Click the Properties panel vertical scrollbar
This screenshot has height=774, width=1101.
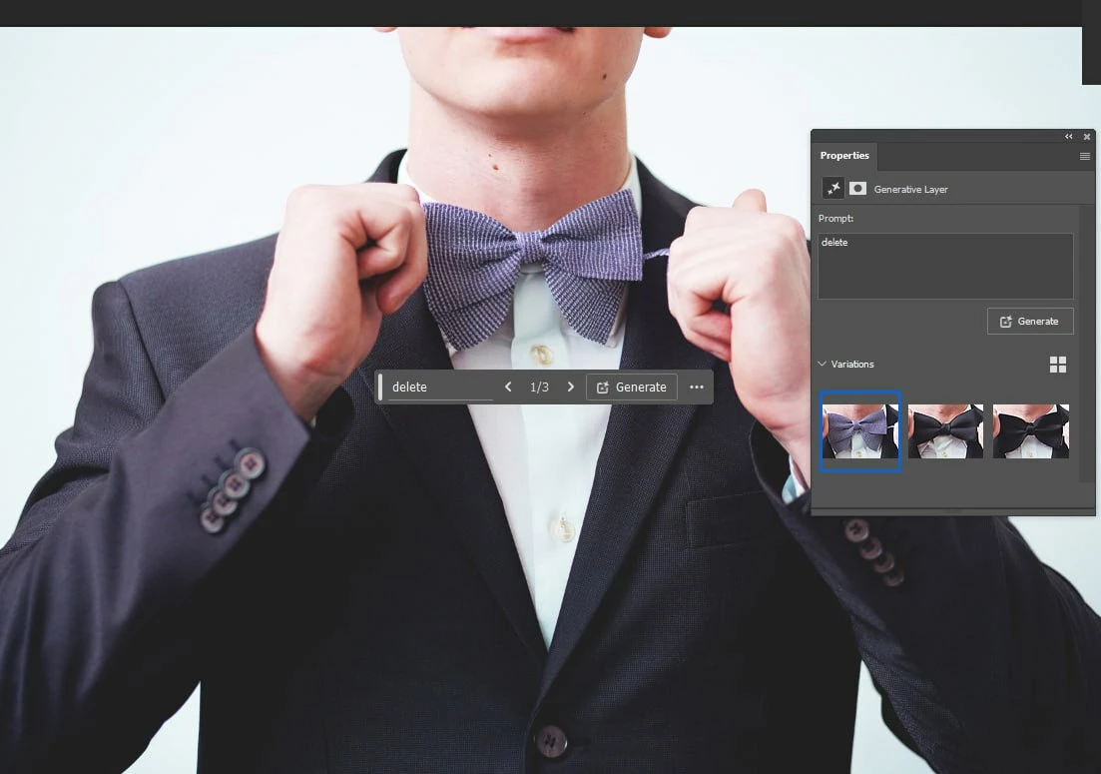(1085, 343)
